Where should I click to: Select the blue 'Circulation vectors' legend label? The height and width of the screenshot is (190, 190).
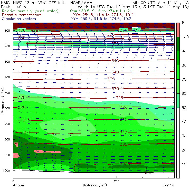[x=19, y=19]
